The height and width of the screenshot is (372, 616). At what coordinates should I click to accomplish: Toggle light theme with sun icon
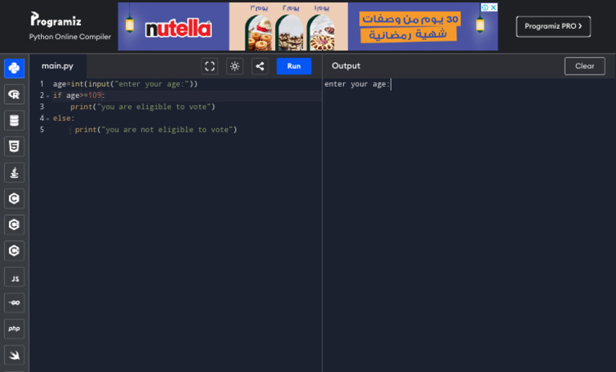click(234, 66)
